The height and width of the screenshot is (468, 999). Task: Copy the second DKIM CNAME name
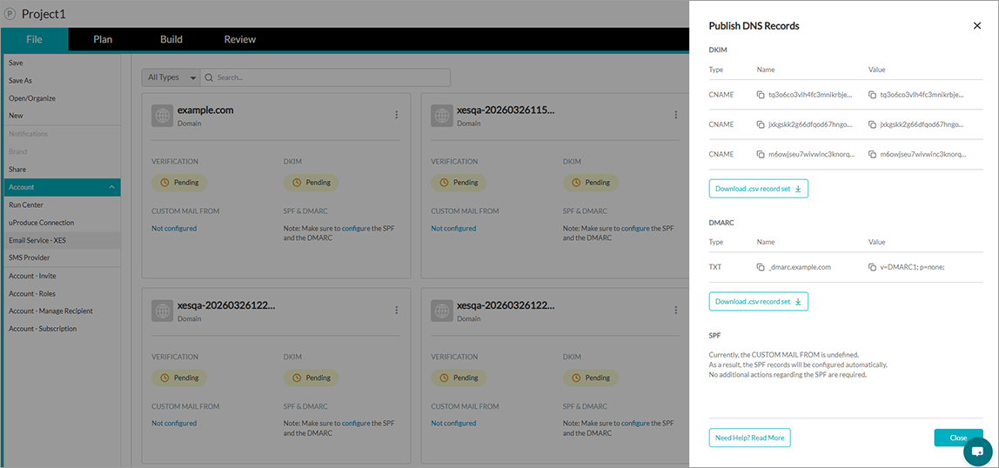pos(761,124)
